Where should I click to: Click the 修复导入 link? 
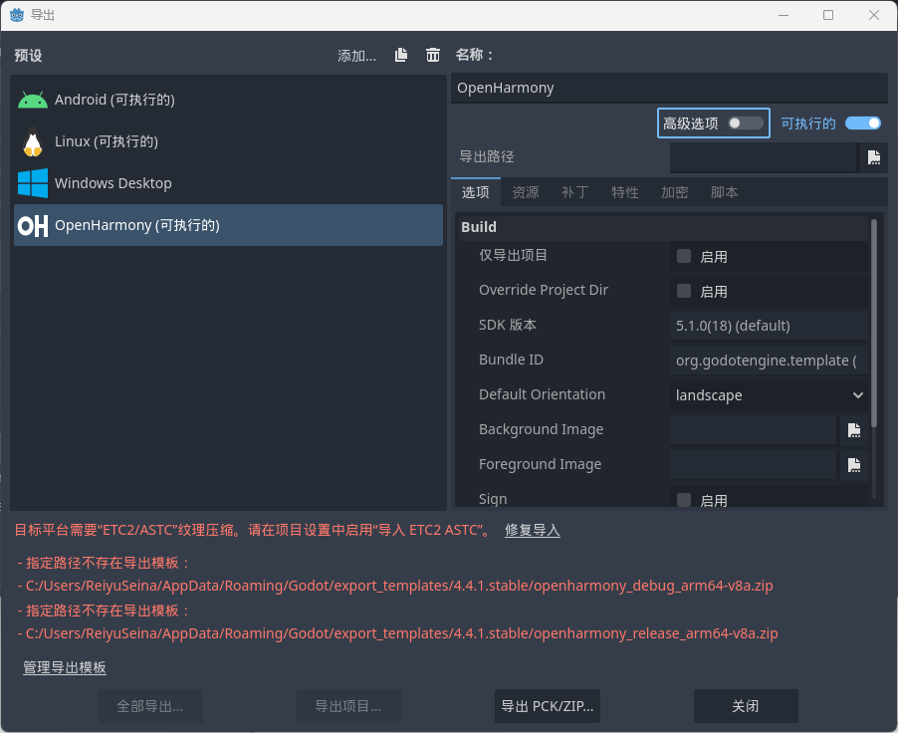[x=532, y=530]
